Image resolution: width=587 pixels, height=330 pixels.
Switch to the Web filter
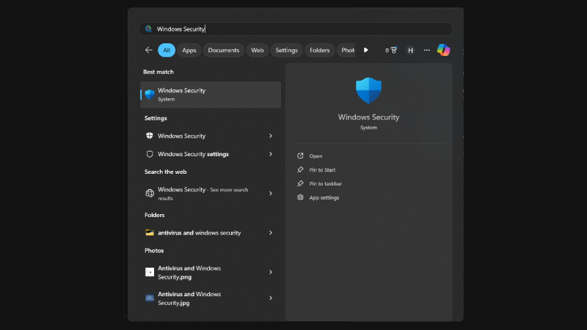pos(258,50)
